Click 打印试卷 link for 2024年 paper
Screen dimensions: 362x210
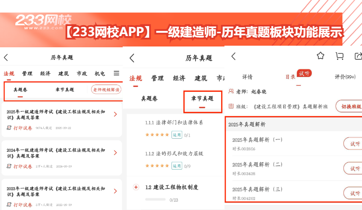23,166
